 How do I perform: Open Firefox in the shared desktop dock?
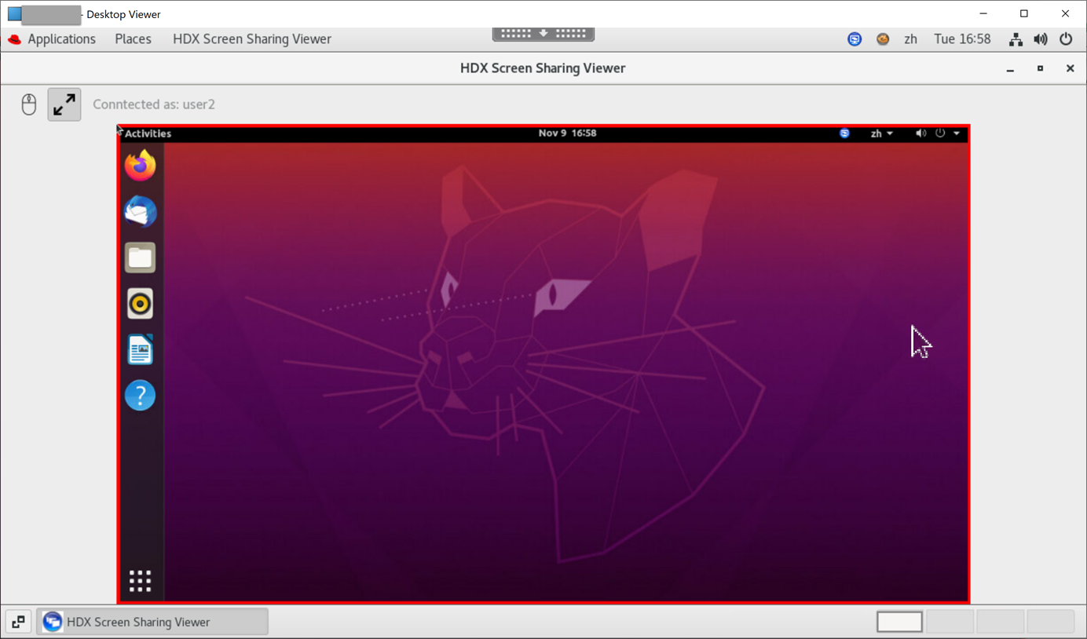coord(140,166)
